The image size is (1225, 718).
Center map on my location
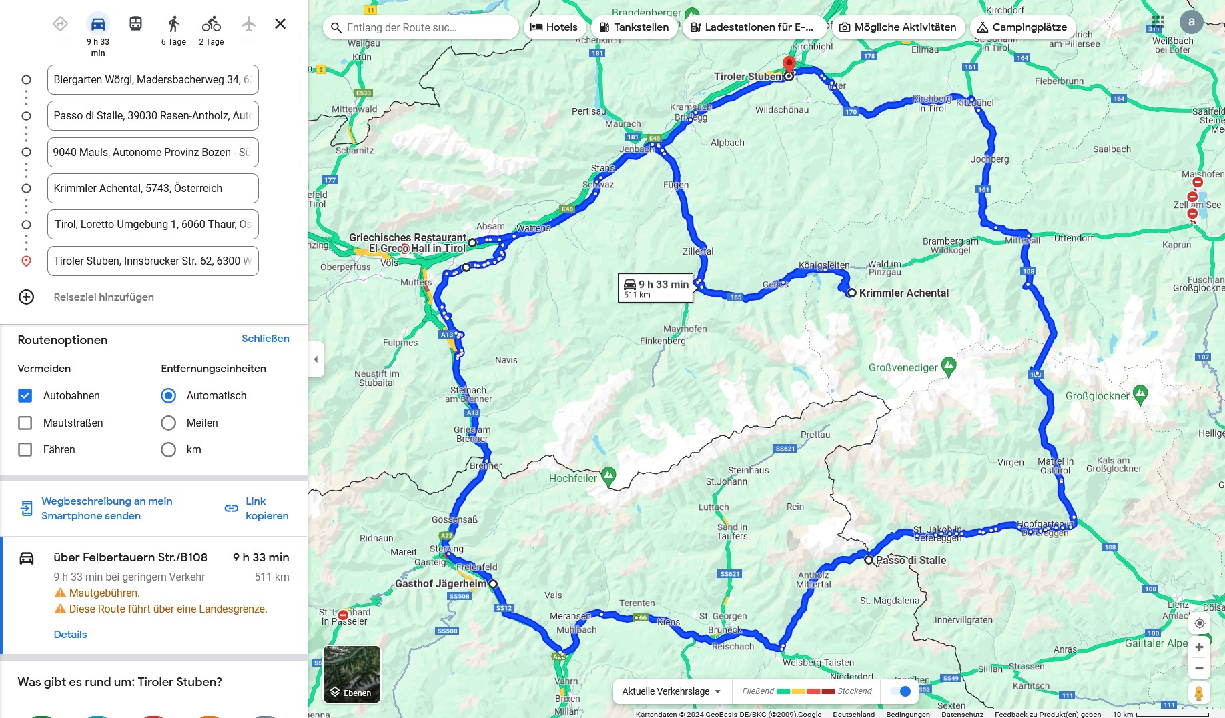(1199, 623)
